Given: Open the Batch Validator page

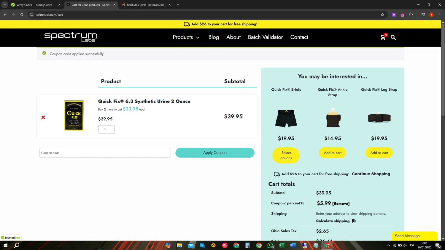Looking at the screenshot, I should 265,37.
